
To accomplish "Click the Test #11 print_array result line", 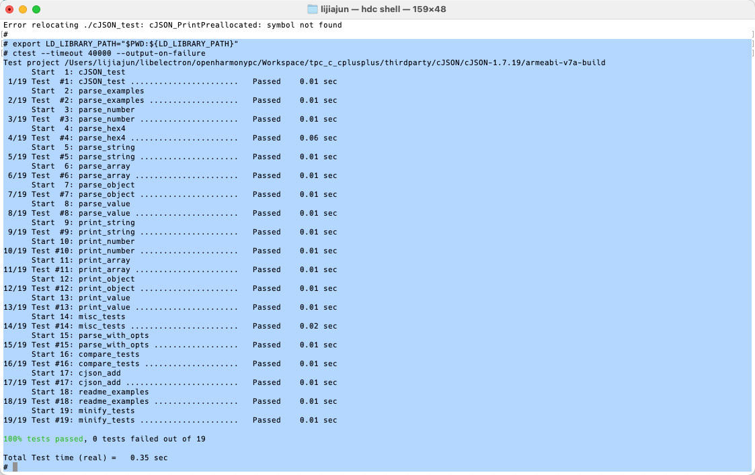I will coord(170,269).
